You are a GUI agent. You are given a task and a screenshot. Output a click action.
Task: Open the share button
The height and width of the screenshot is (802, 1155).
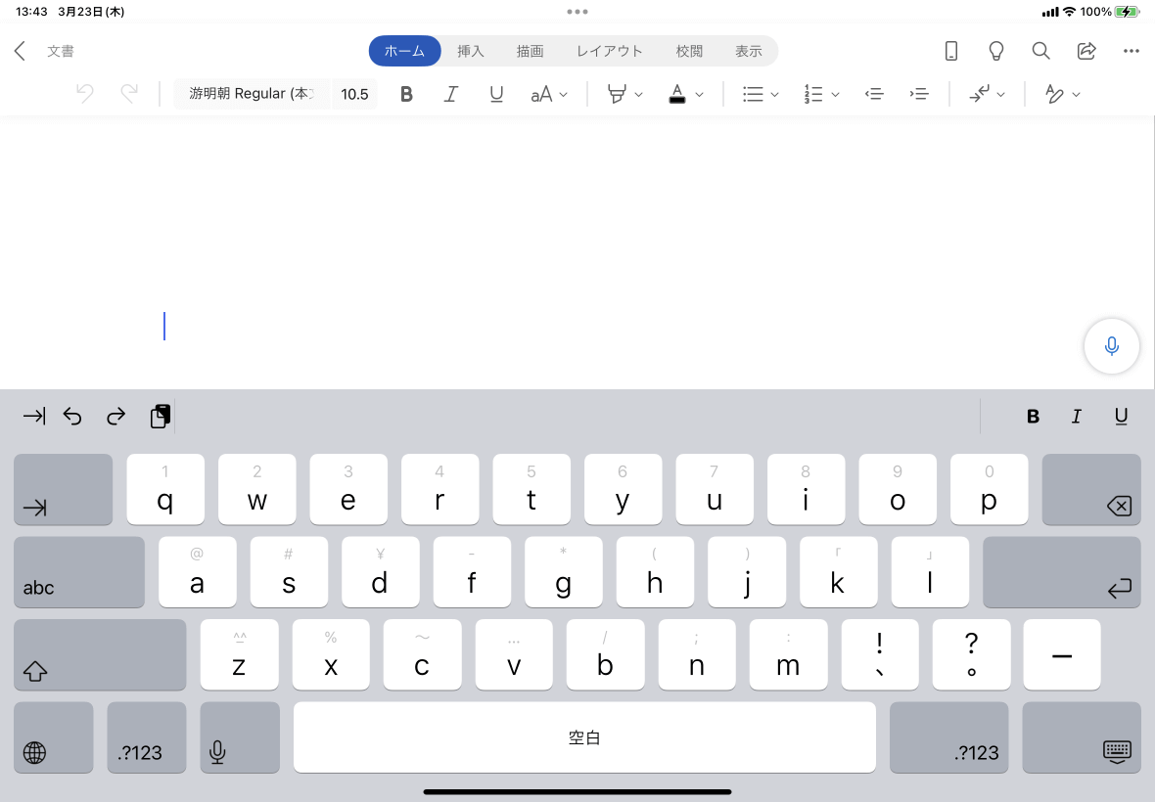(x=1086, y=51)
